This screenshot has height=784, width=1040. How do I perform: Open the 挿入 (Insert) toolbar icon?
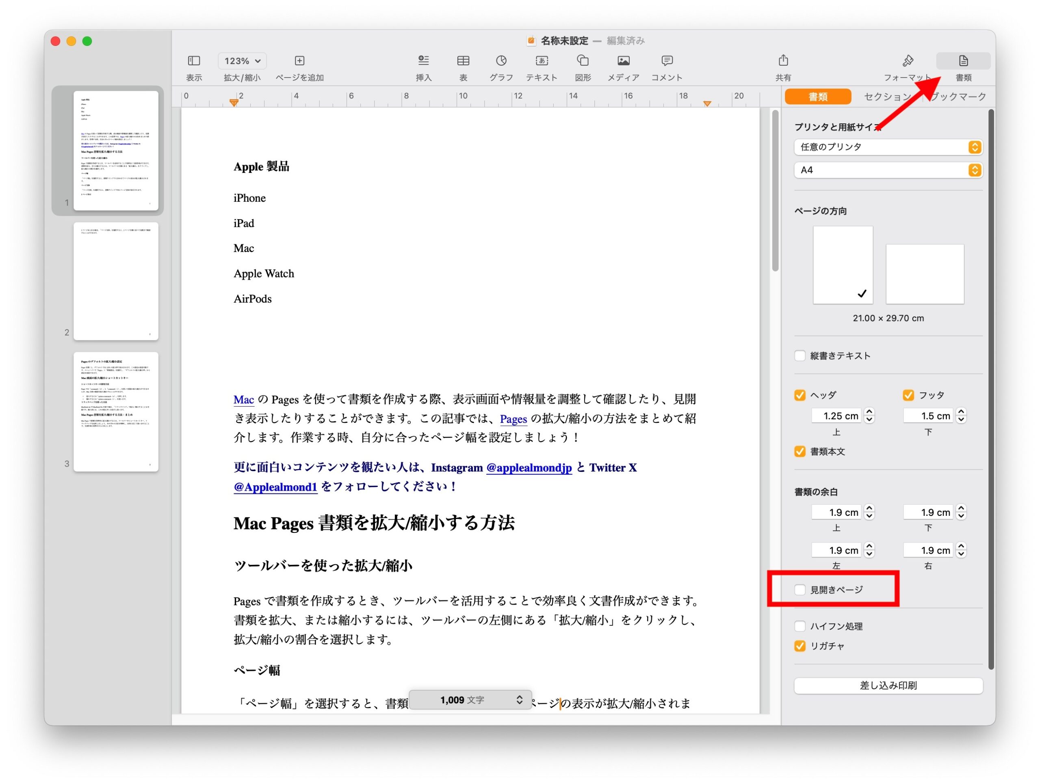(423, 60)
